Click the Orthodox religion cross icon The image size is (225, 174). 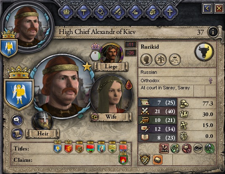click(x=211, y=81)
